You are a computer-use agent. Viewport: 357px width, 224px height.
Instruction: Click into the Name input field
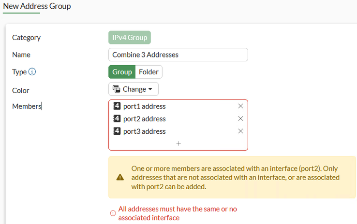[x=178, y=55]
